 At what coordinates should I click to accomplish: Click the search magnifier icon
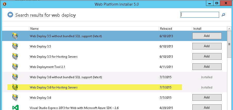(x=223, y=15)
